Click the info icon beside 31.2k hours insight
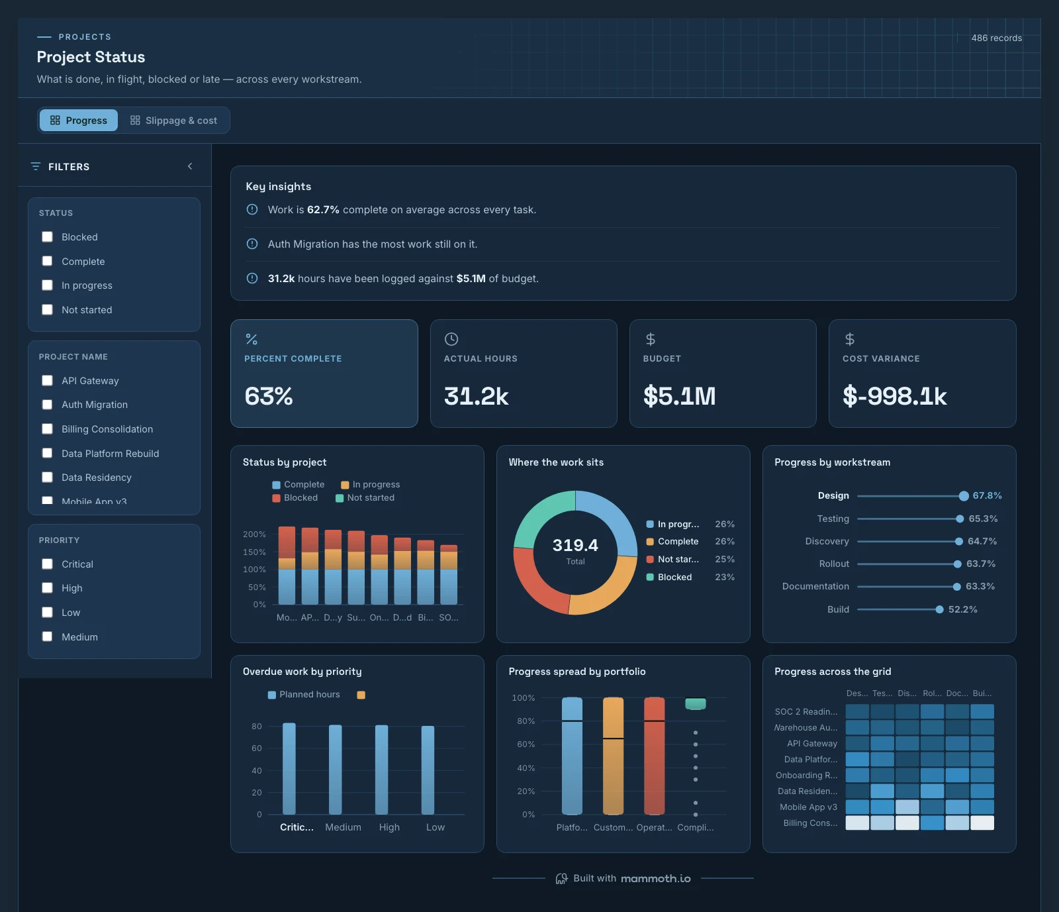 coord(252,278)
